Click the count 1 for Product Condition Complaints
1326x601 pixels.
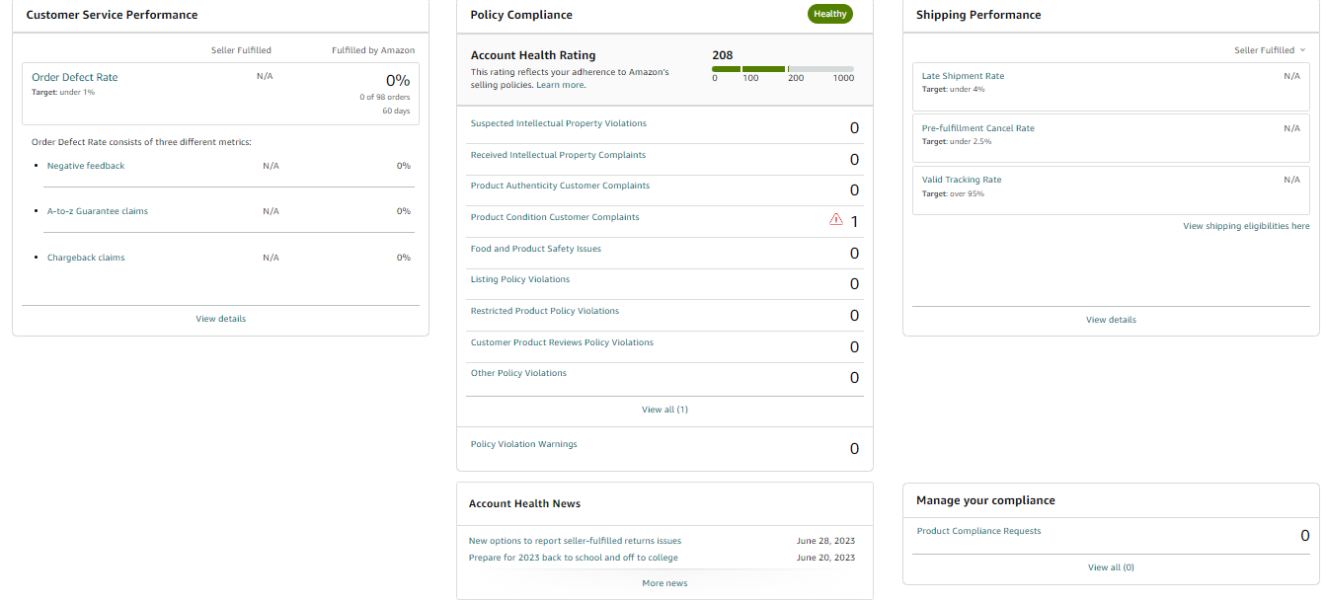(x=854, y=222)
